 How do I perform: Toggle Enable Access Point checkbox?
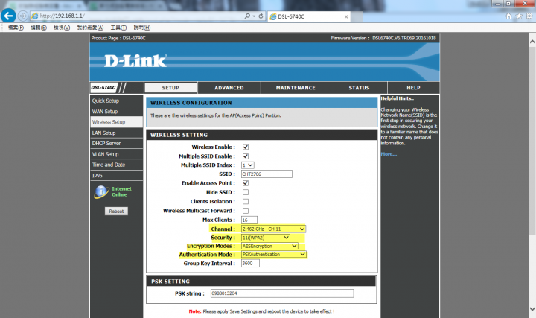tap(246, 183)
